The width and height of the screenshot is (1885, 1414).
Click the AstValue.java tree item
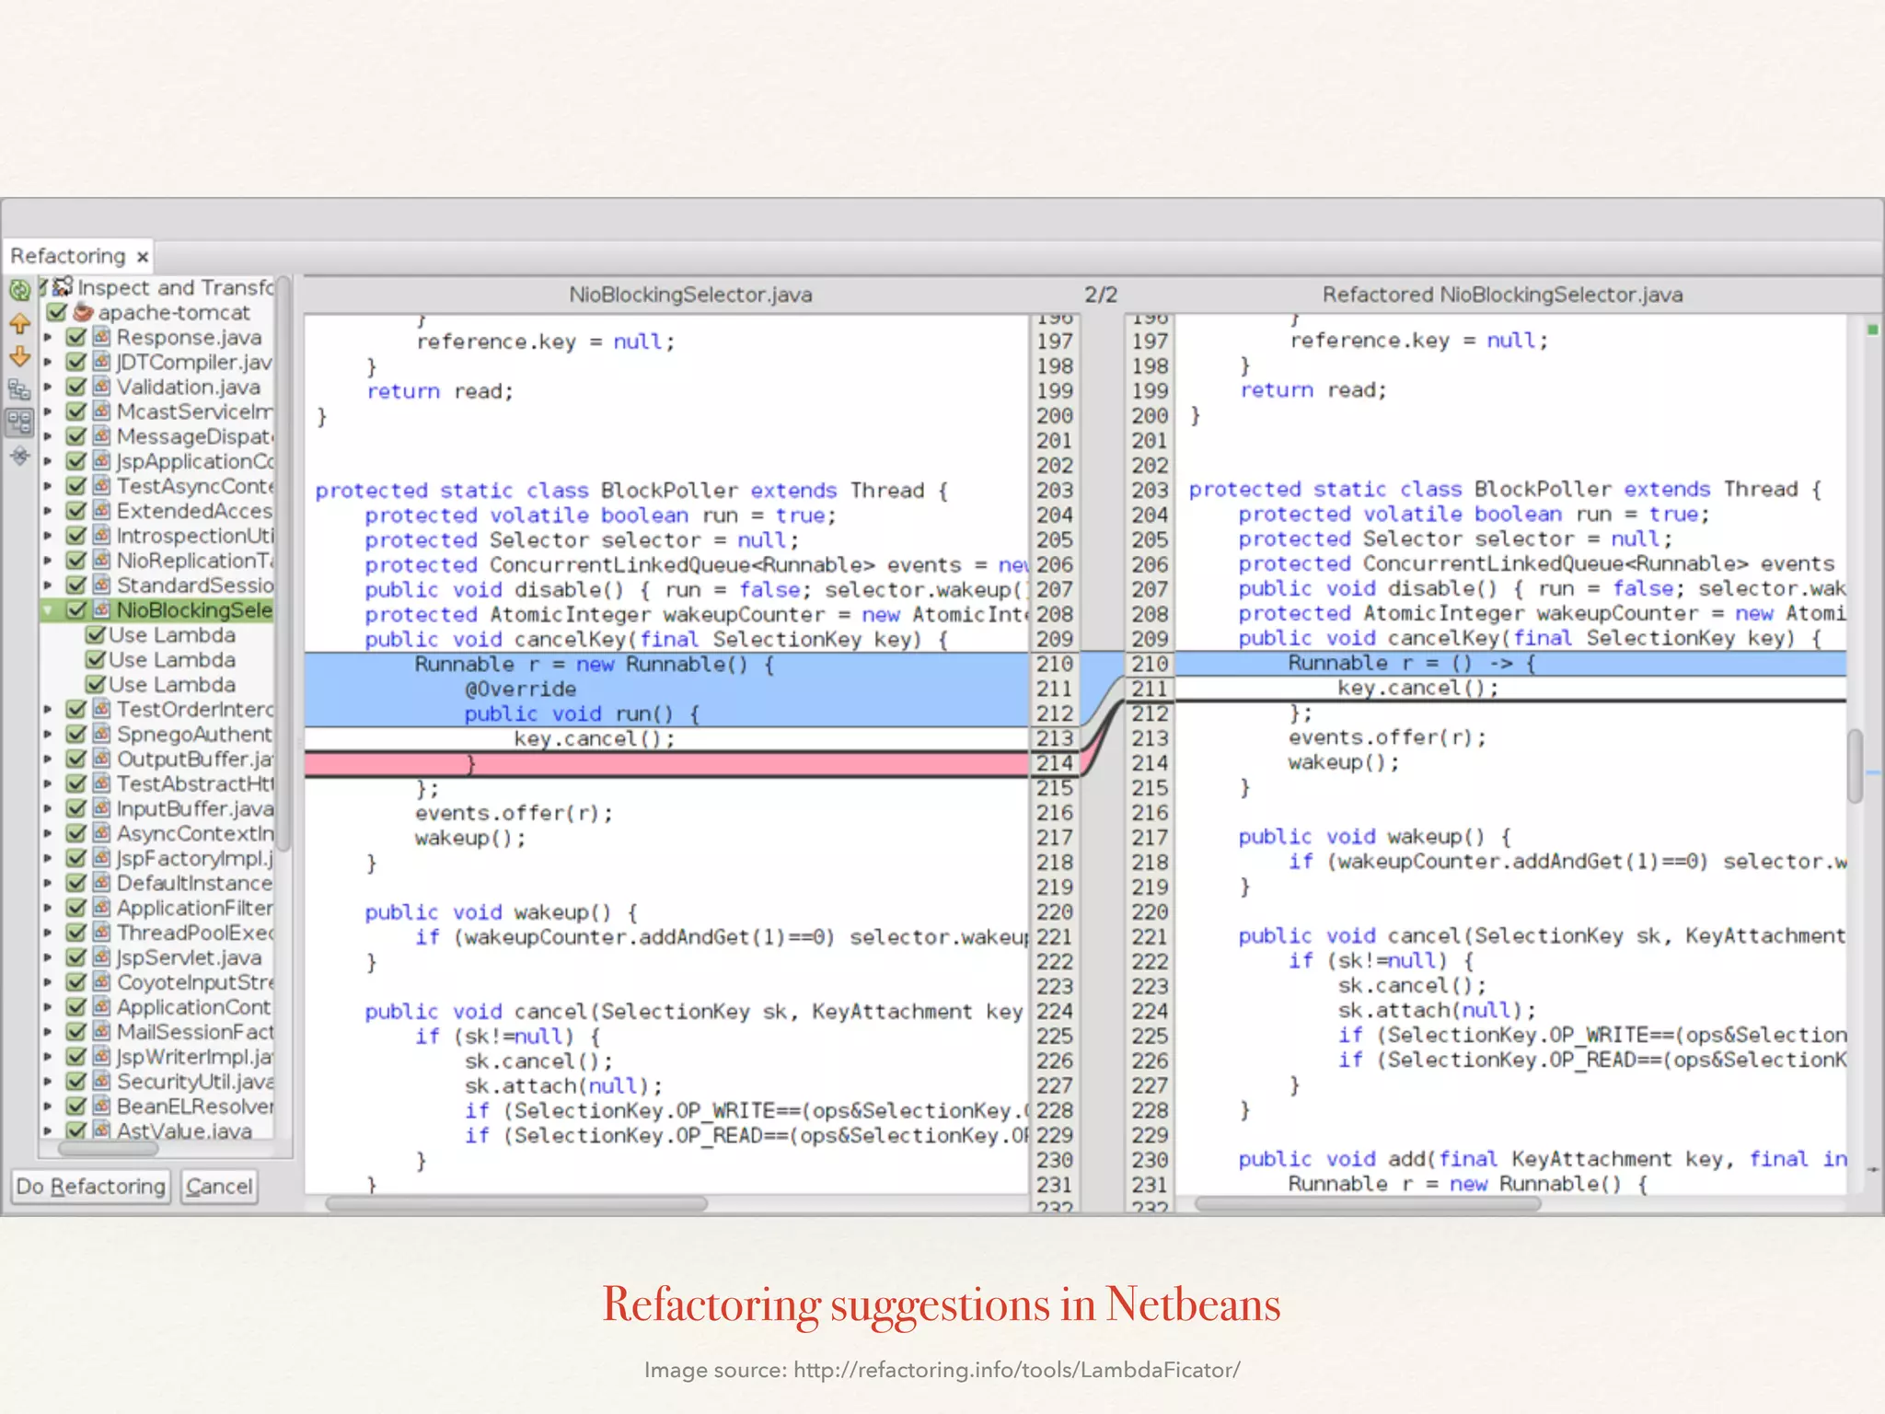coord(184,1131)
